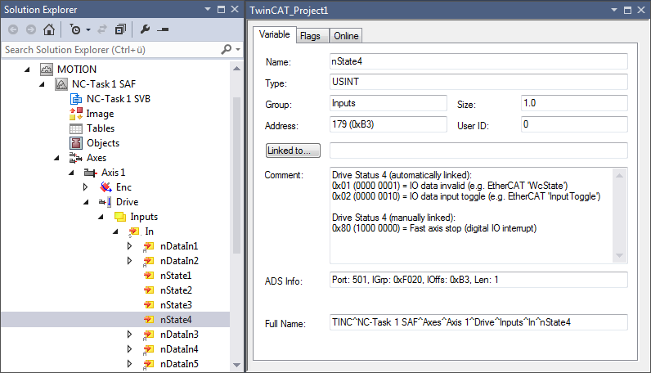This screenshot has width=651, height=373.
Task: Open Properties via the wrench icon
Action: (x=146, y=29)
